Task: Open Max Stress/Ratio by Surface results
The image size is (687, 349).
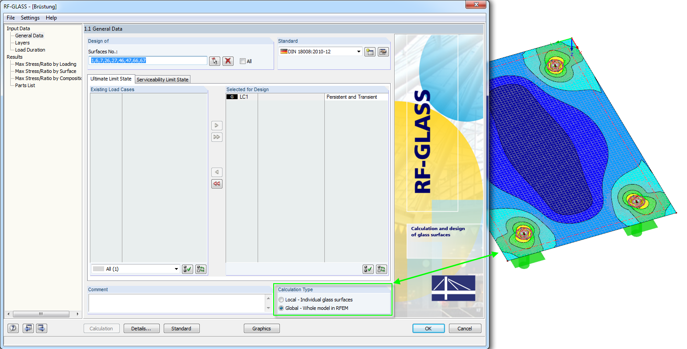Action: point(46,71)
